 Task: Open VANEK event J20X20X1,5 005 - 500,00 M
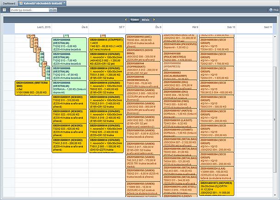tap(143, 95)
